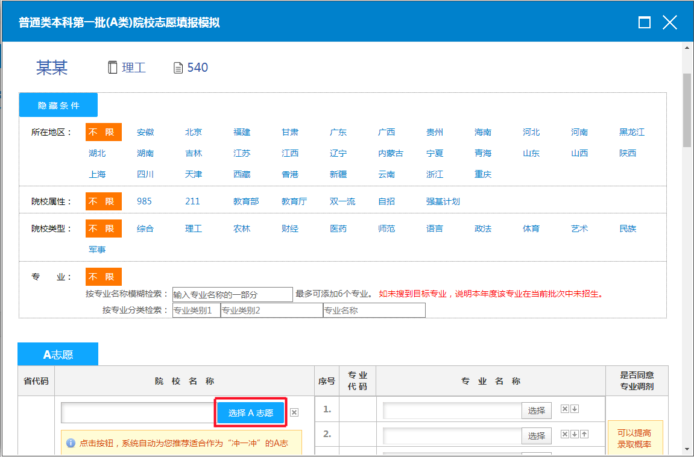Click the vertical scrollbar thumb

(687, 110)
